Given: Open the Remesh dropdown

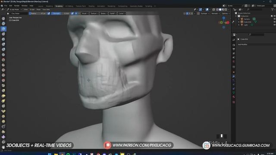Looking at the screenshot, I should click(215, 13).
